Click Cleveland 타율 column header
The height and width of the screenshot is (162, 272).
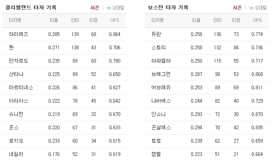click(x=54, y=20)
